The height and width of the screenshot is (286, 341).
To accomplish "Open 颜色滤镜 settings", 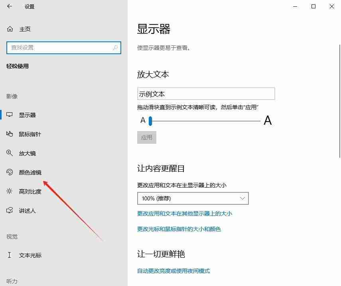I will pos(28,172).
